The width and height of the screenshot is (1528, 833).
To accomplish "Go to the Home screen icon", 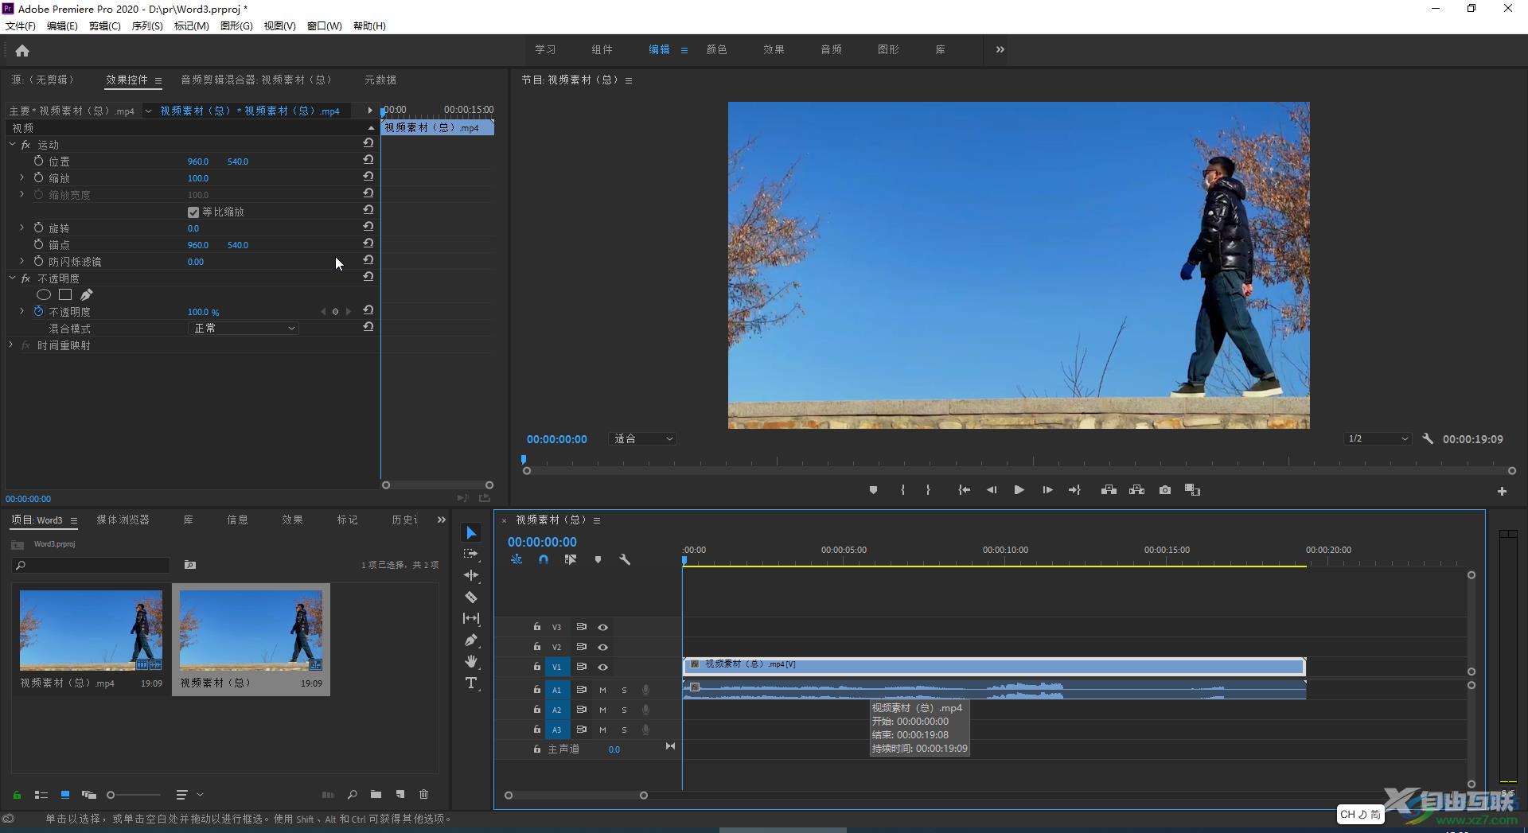I will [x=22, y=51].
